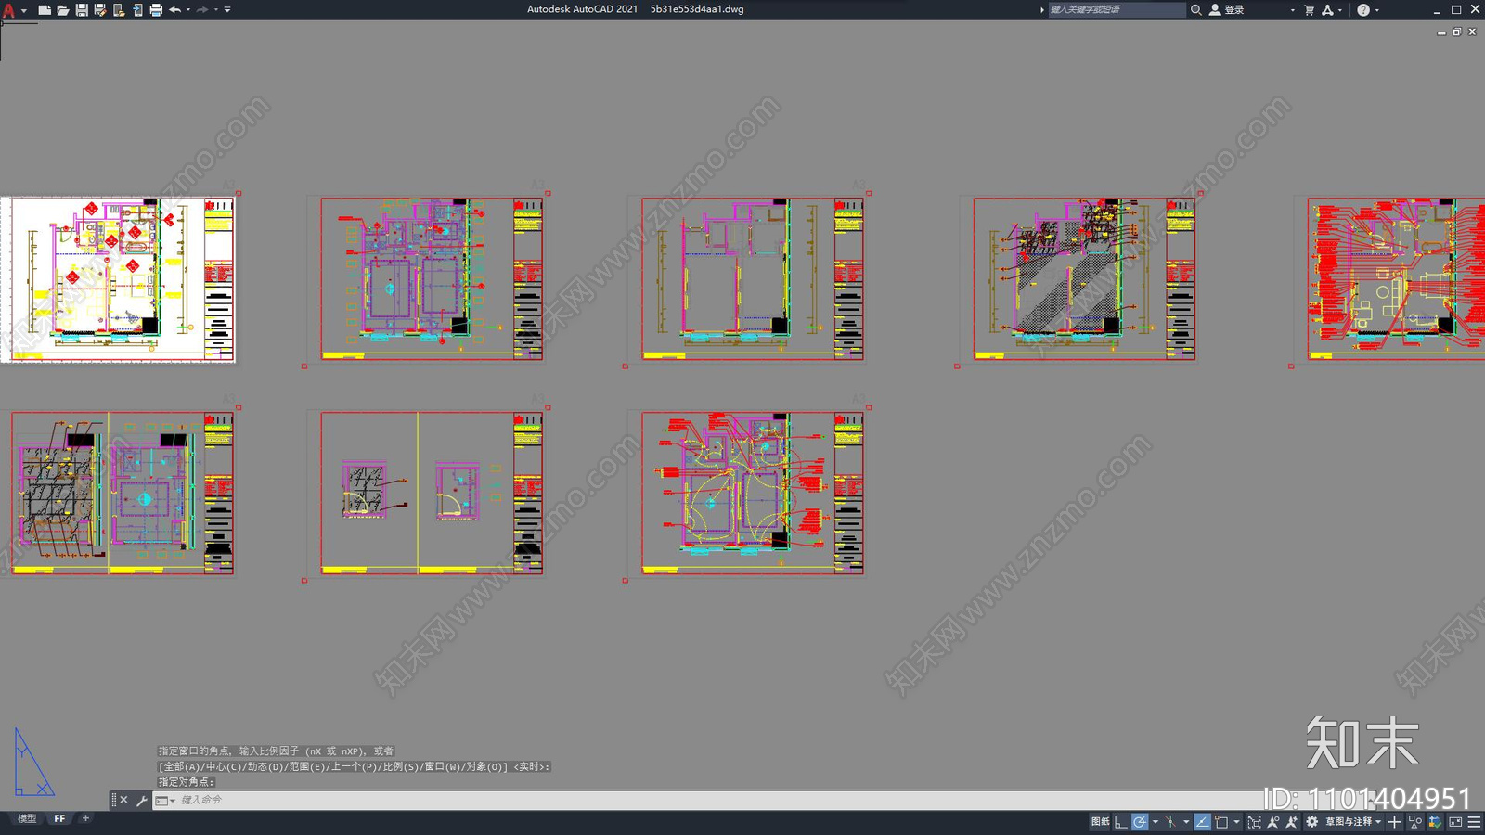Expand the Help dropdown arrow
The width and height of the screenshot is (1485, 835).
click(x=1376, y=10)
